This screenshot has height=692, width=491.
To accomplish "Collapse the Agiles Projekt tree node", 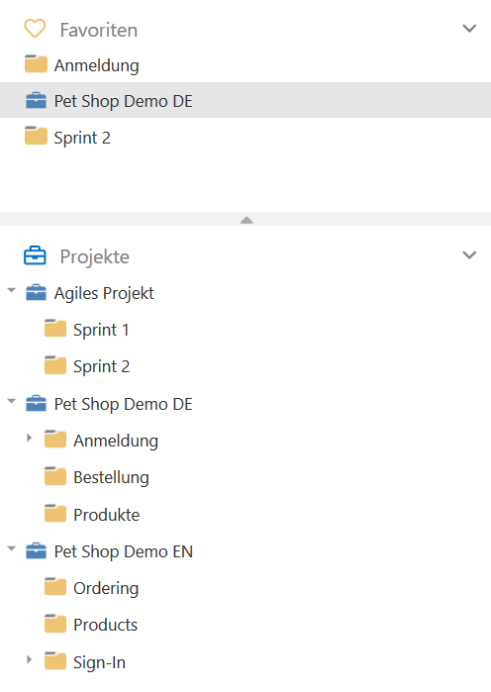I will click(x=12, y=290).
